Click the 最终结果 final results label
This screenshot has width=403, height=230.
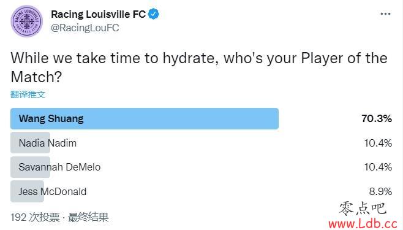[x=88, y=217]
